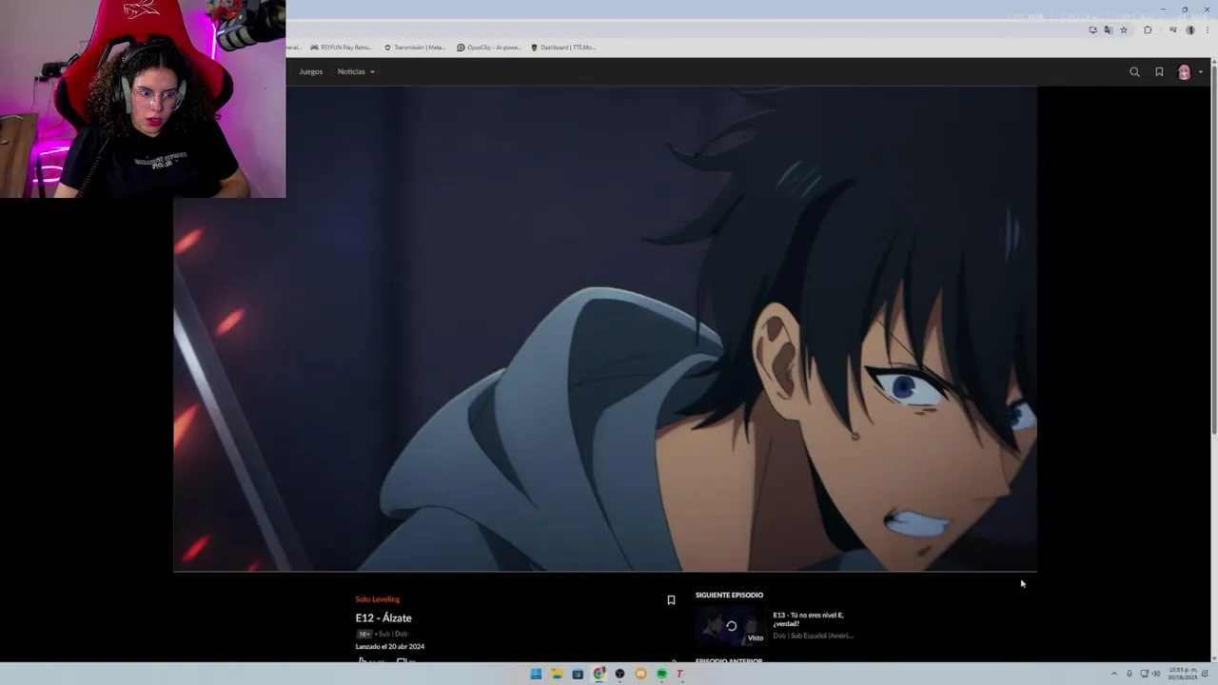The width and height of the screenshot is (1218, 685).
Task: Open the orange chat app in the taskbar
Action: pyautogui.click(x=640, y=674)
